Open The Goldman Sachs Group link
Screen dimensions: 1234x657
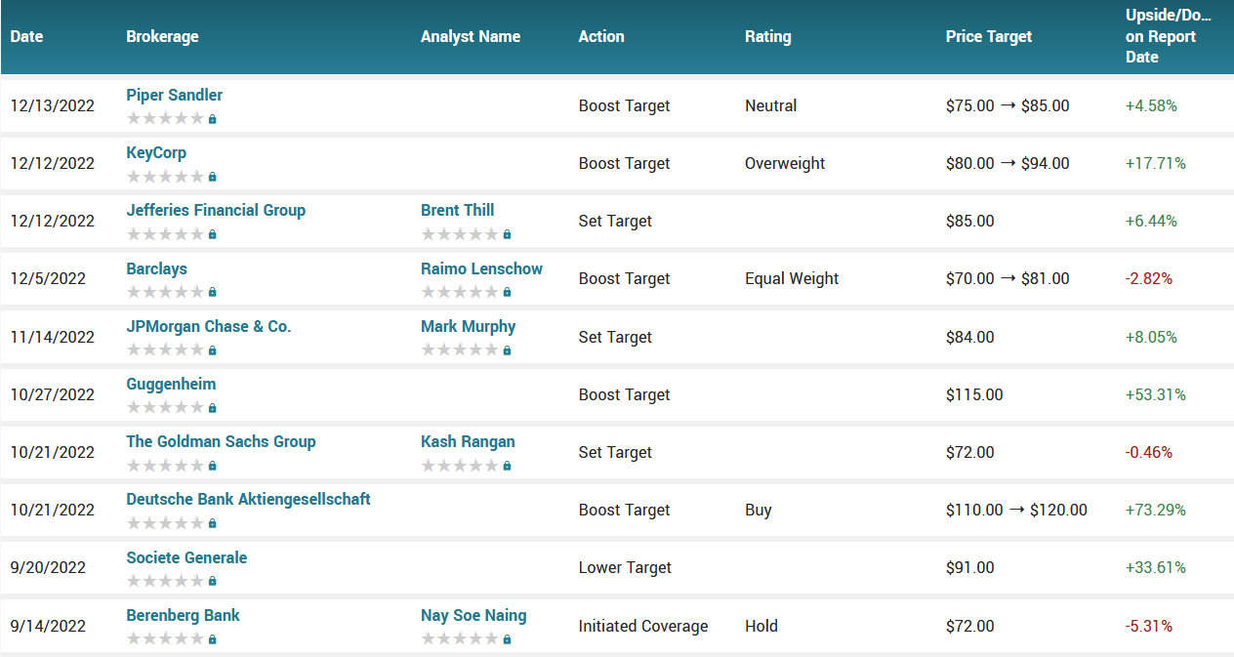[x=221, y=441]
